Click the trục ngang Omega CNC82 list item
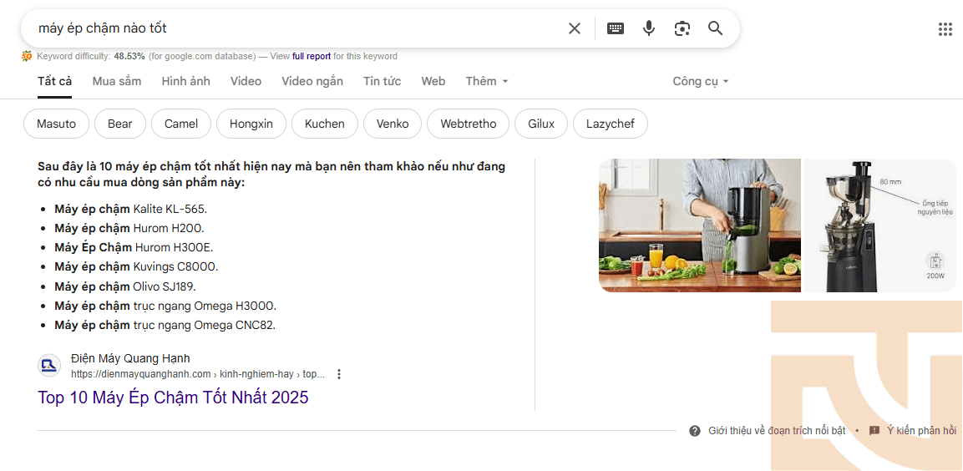963x471 pixels. tap(165, 326)
